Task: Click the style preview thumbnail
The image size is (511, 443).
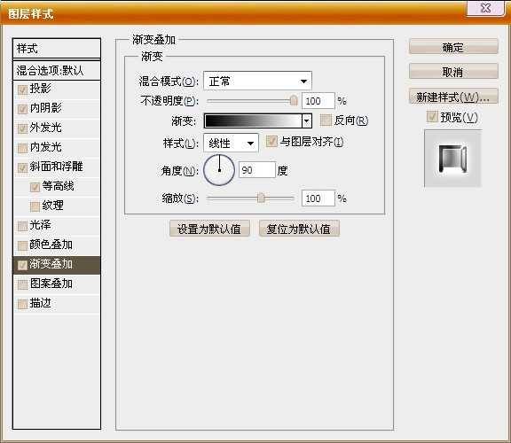Action: pyautogui.click(x=453, y=159)
